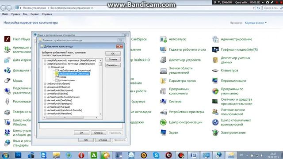Open the Справка menu

pos(47,14)
